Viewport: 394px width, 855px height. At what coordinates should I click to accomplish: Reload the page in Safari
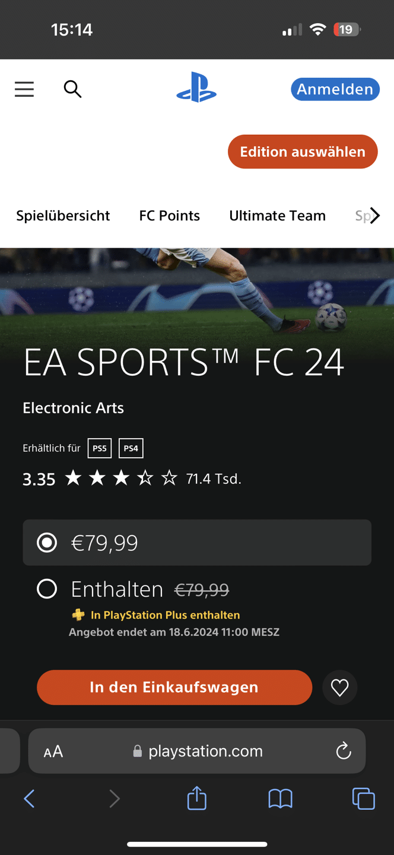click(344, 751)
